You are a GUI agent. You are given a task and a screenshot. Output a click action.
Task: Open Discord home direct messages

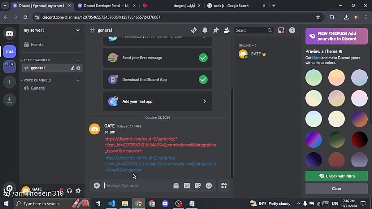tap(10, 34)
